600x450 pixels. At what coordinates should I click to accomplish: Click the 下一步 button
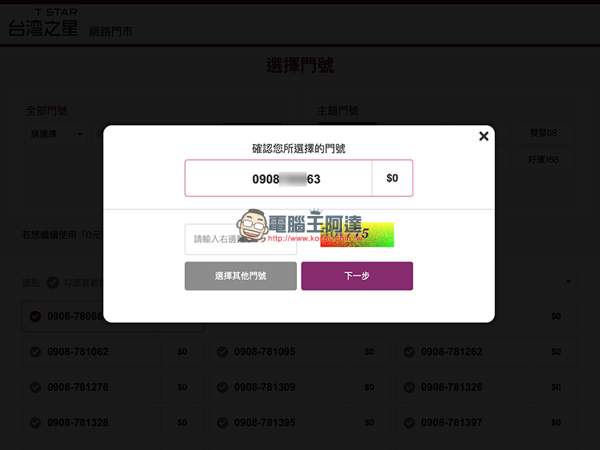click(x=357, y=276)
